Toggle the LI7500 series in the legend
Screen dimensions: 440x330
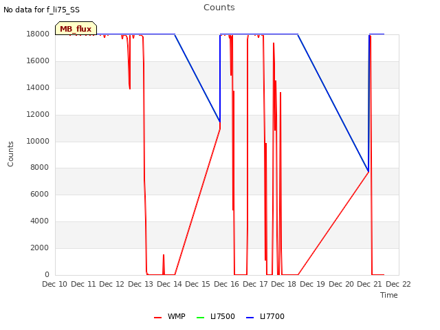(215, 316)
